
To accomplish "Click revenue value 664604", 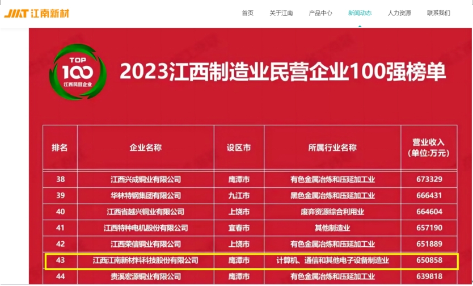I will (x=429, y=212).
